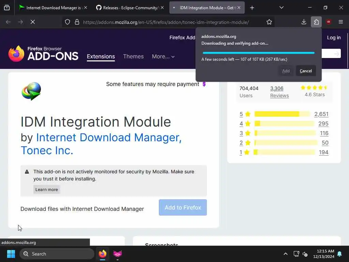The image size is (349, 262).
Task: Open the 194 one-star count
Action: pyautogui.click(x=324, y=152)
